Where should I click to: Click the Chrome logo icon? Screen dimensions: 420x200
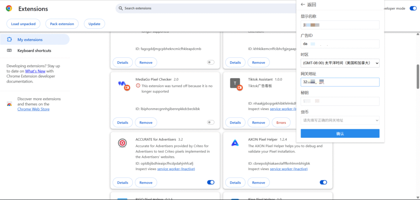9,9
